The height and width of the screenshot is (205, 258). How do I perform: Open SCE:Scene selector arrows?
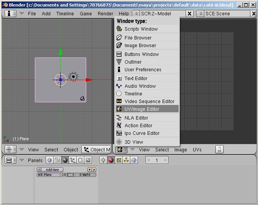pyautogui.click(x=200, y=14)
